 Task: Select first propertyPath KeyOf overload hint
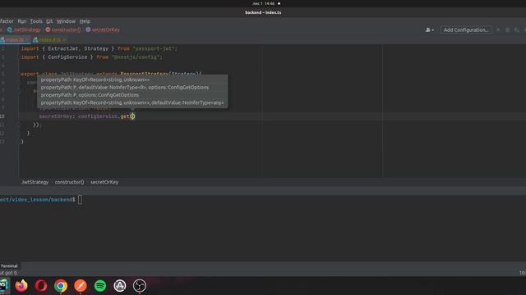(x=95, y=79)
